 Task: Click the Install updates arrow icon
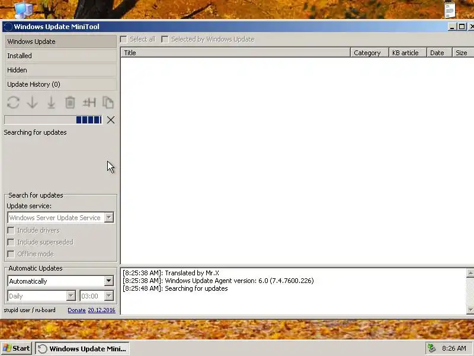[x=51, y=103]
